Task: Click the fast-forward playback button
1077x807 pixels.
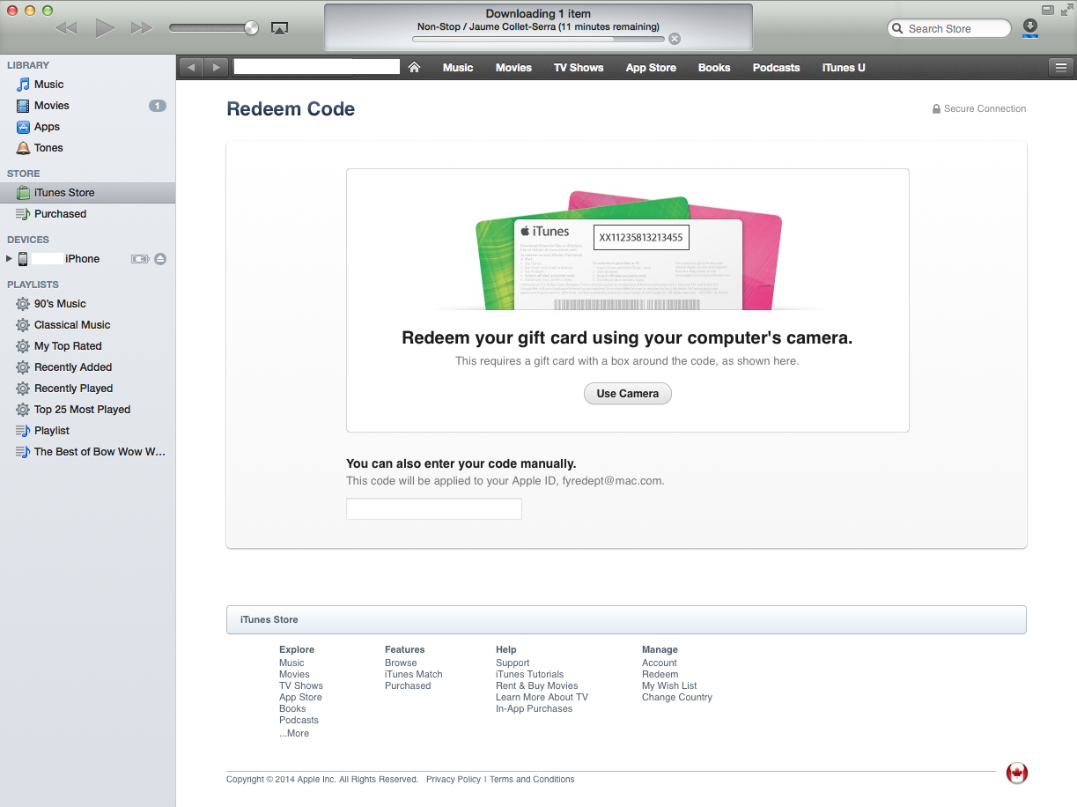Action: click(x=142, y=28)
